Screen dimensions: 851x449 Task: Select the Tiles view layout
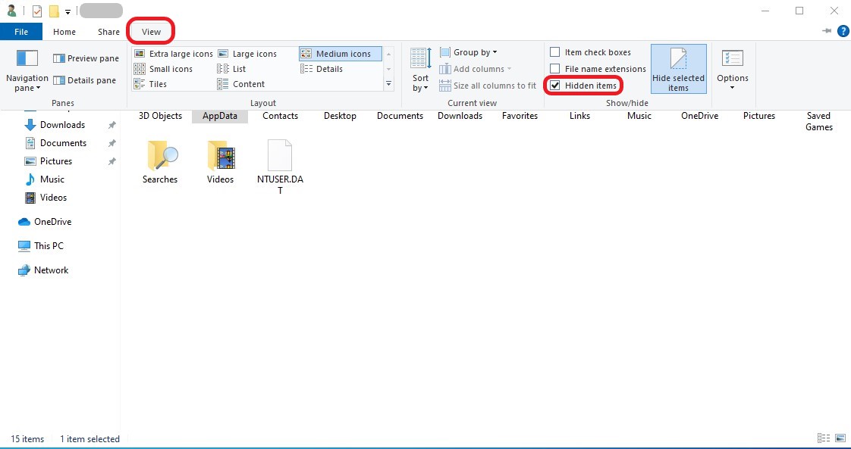pos(159,83)
